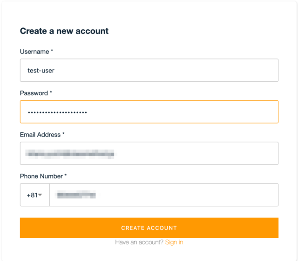Click the small arrow beside +81
Screen dimensions: 298x261
click(x=41, y=195)
